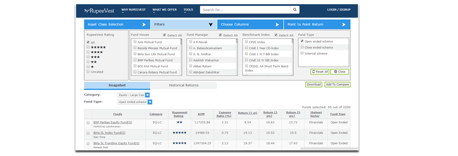Click the RupeeVest logo
The width and height of the screenshot is (458, 156).
coord(99,10)
